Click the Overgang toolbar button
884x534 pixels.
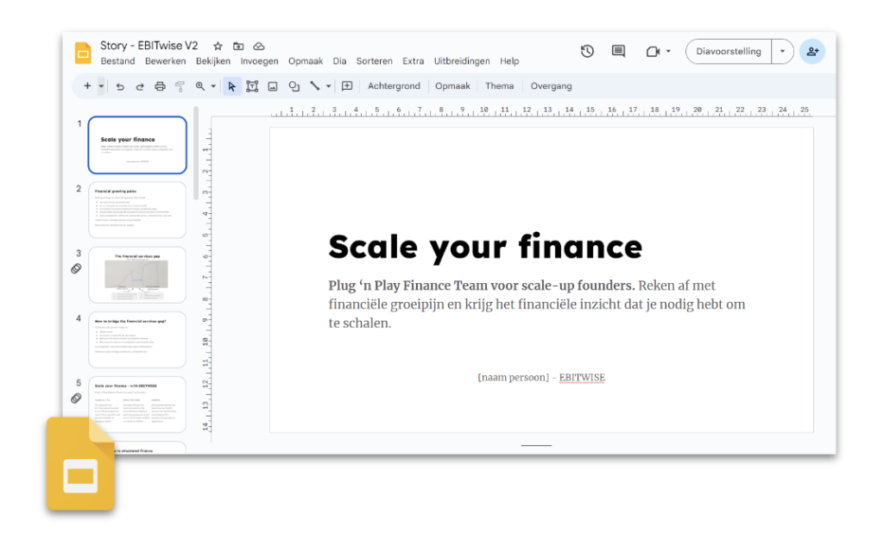click(x=552, y=86)
